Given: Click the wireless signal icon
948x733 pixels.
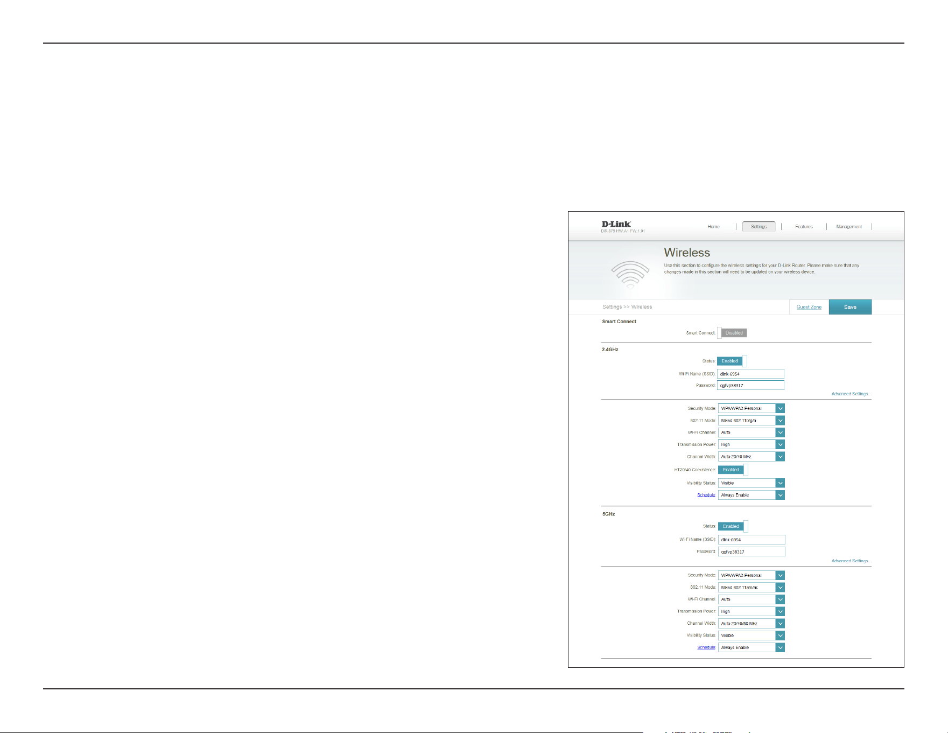Looking at the screenshot, I should 630,274.
